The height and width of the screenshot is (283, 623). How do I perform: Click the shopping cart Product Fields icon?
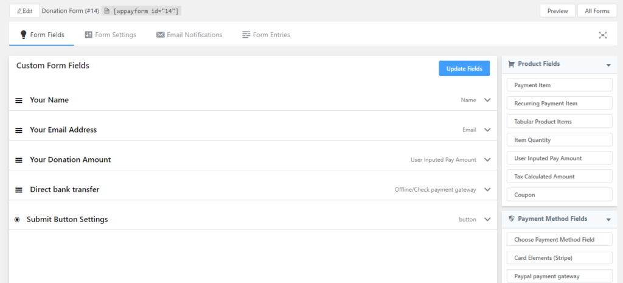511,64
